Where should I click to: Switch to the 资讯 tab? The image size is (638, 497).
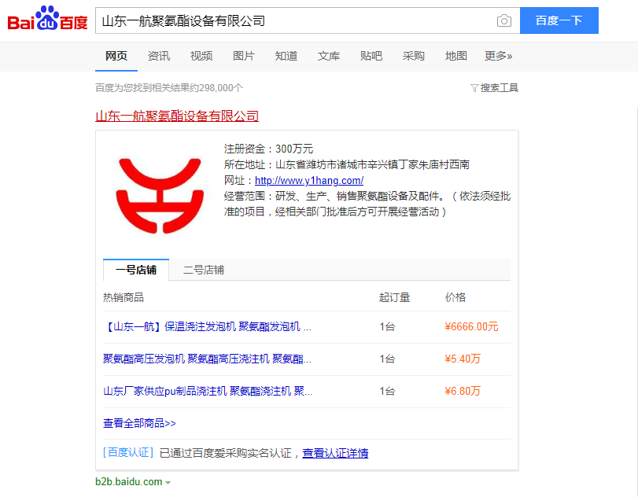coord(159,56)
